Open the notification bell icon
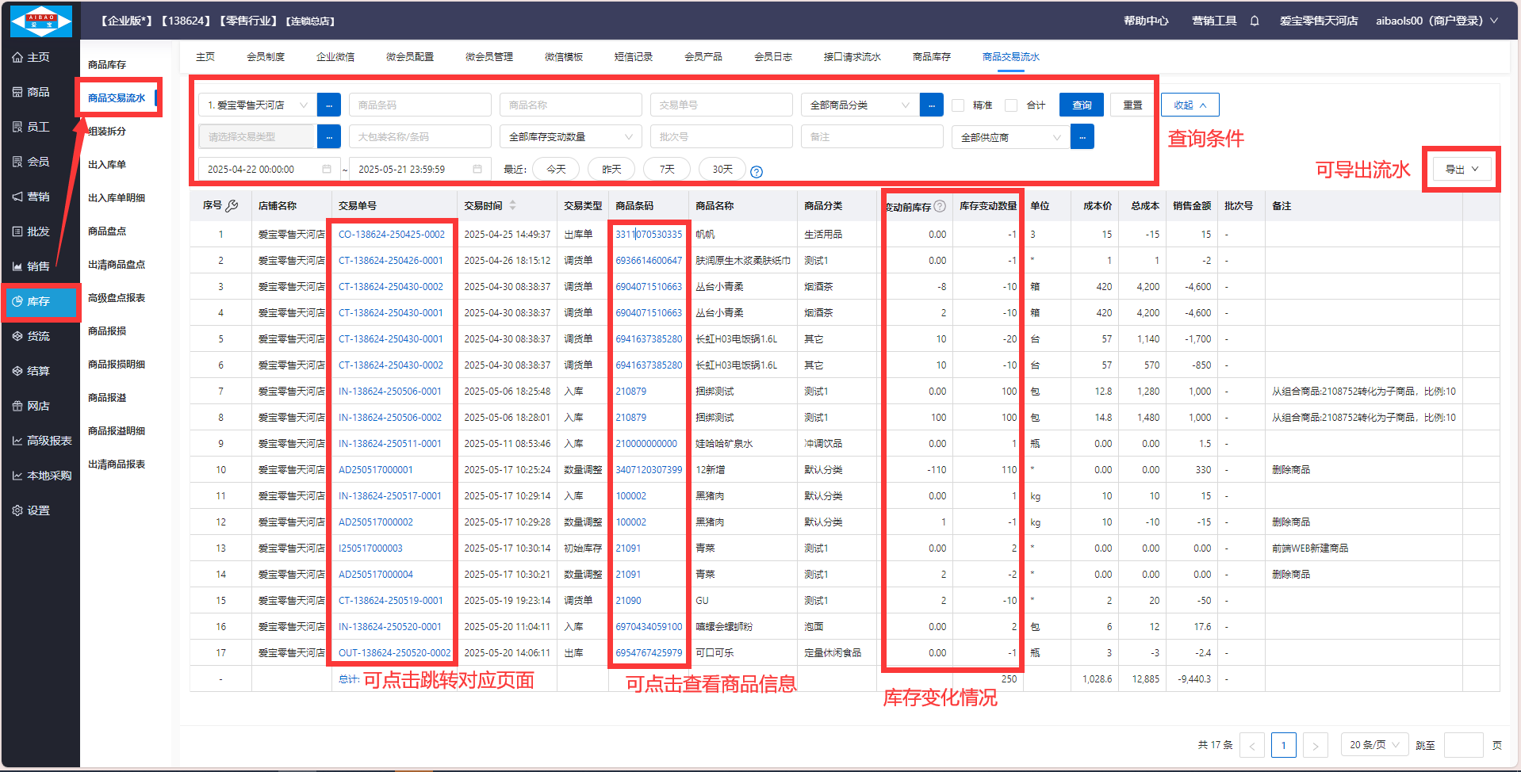Screen dimensions: 1521x772 [x=1255, y=21]
